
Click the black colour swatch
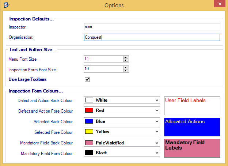pyautogui.click(x=89, y=153)
